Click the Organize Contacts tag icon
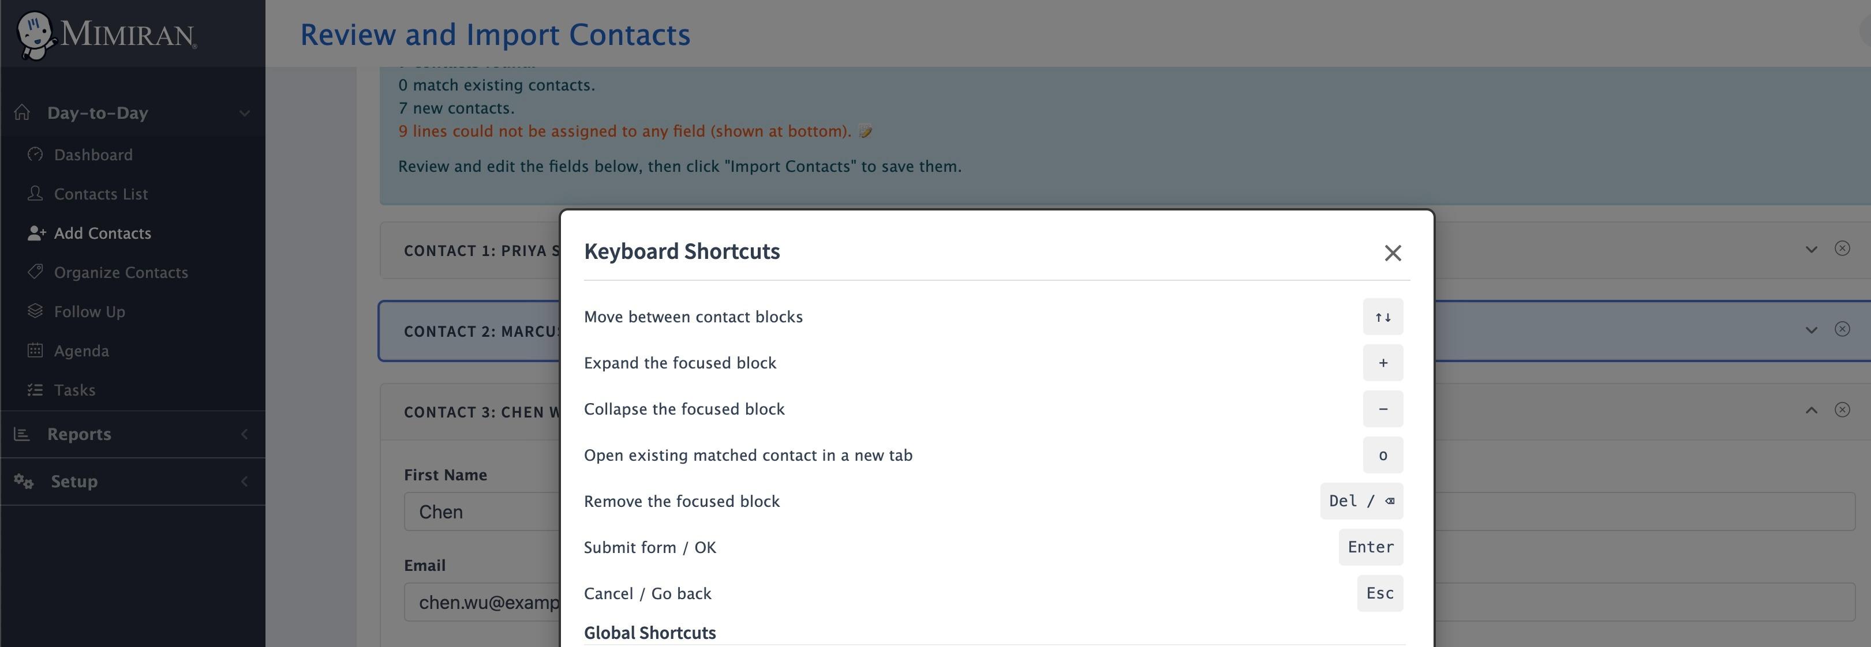 click(x=35, y=272)
